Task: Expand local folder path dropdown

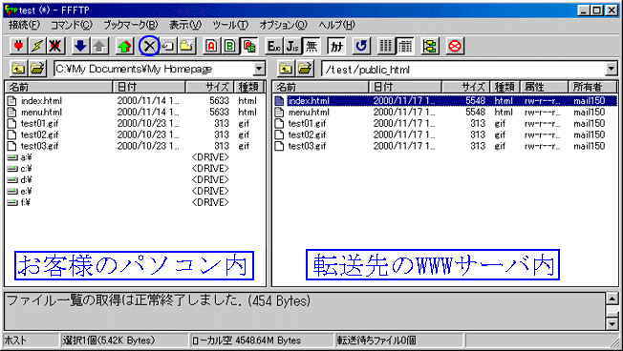Action: (259, 69)
